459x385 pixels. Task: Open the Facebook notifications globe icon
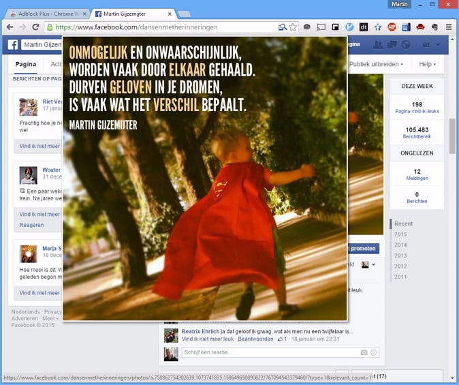406,45
